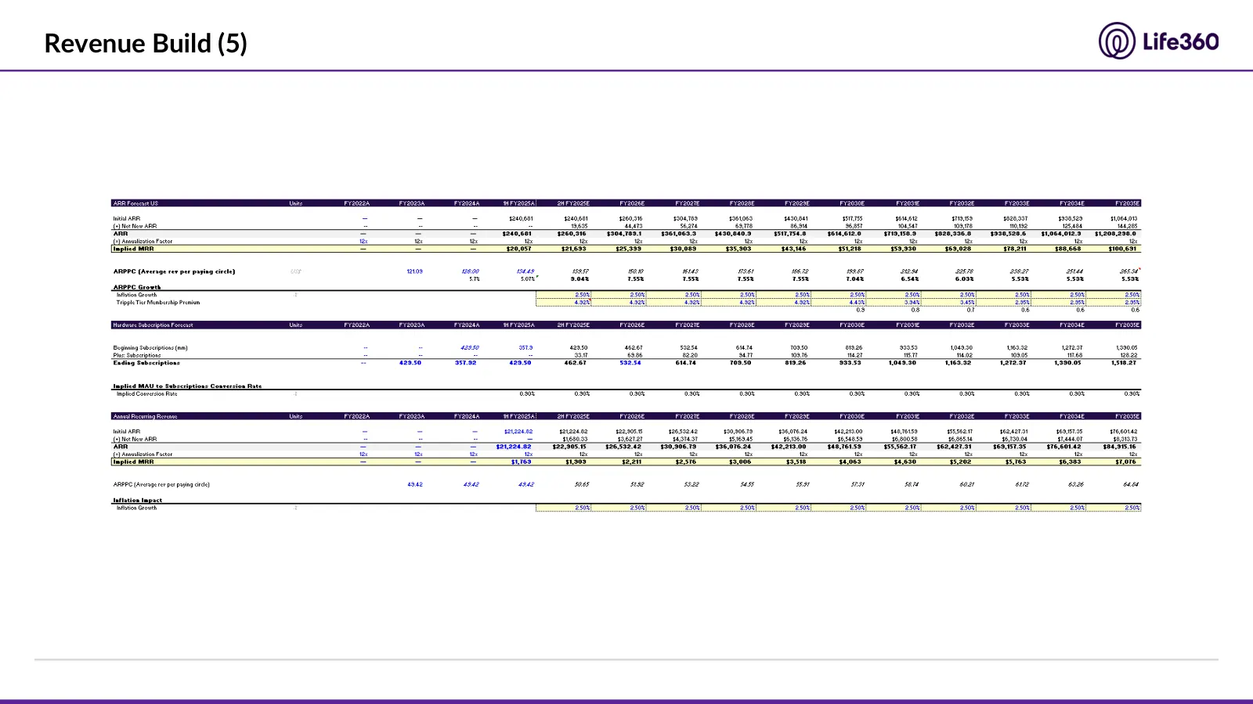Click the $48,761.59 bold ARR value

[x=845, y=447]
